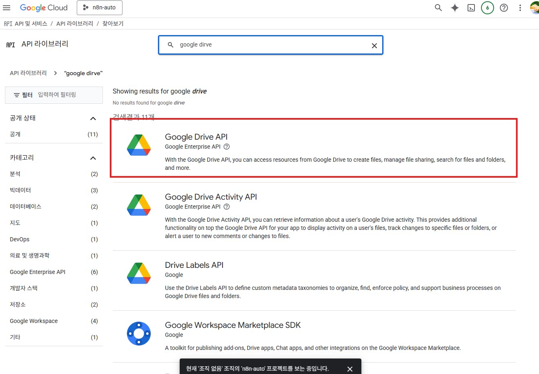Filter by 'Google Workspace' category

54,321
